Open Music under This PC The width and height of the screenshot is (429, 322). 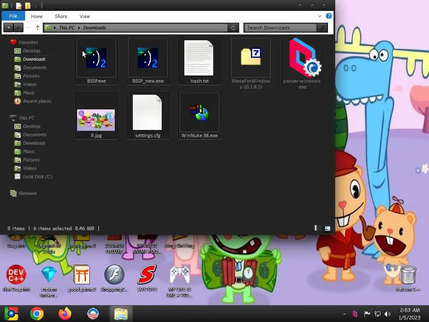(24, 151)
